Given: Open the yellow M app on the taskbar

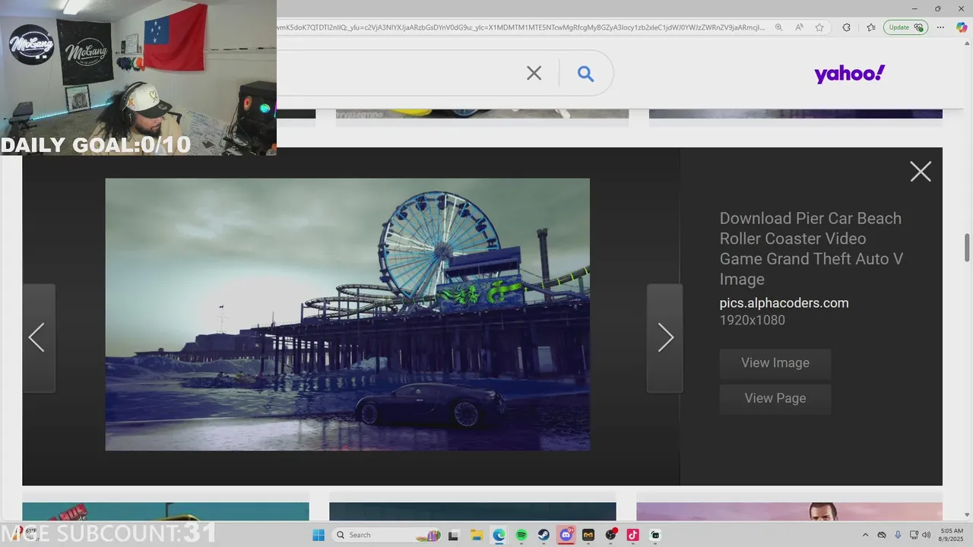Looking at the screenshot, I should [x=588, y=535].
